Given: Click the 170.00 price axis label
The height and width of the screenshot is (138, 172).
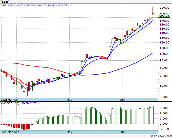Looking at the screenshot, I should pos(164,21).
